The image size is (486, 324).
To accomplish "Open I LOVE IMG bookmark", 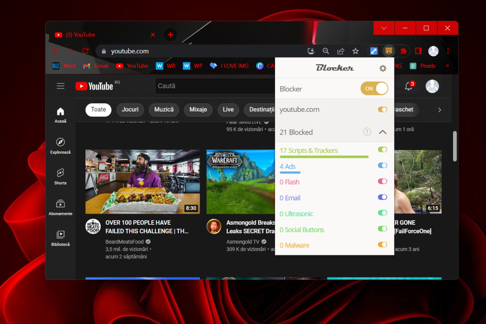I will (229, 66).
